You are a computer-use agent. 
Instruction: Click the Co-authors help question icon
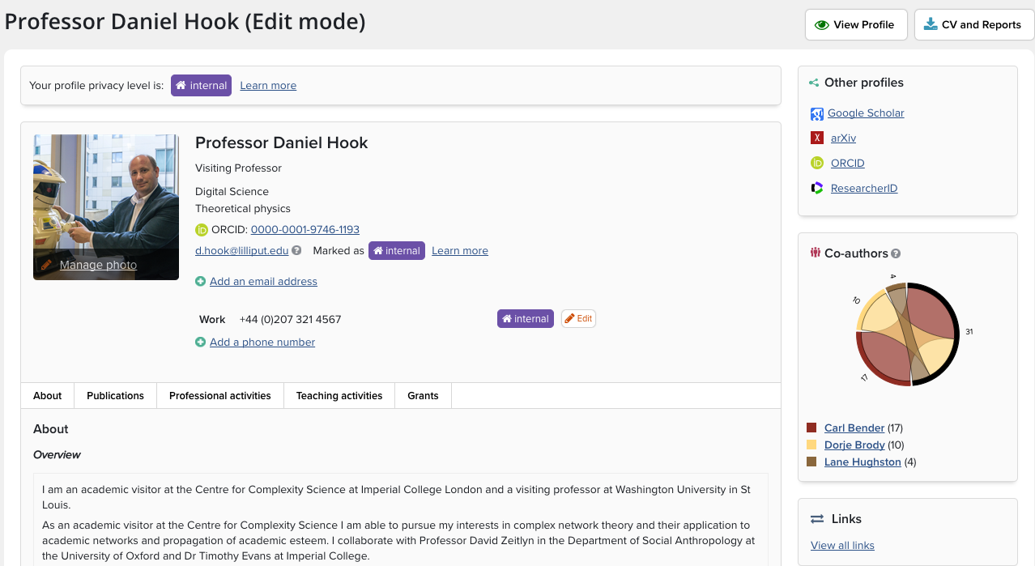[x=896, y=253]
